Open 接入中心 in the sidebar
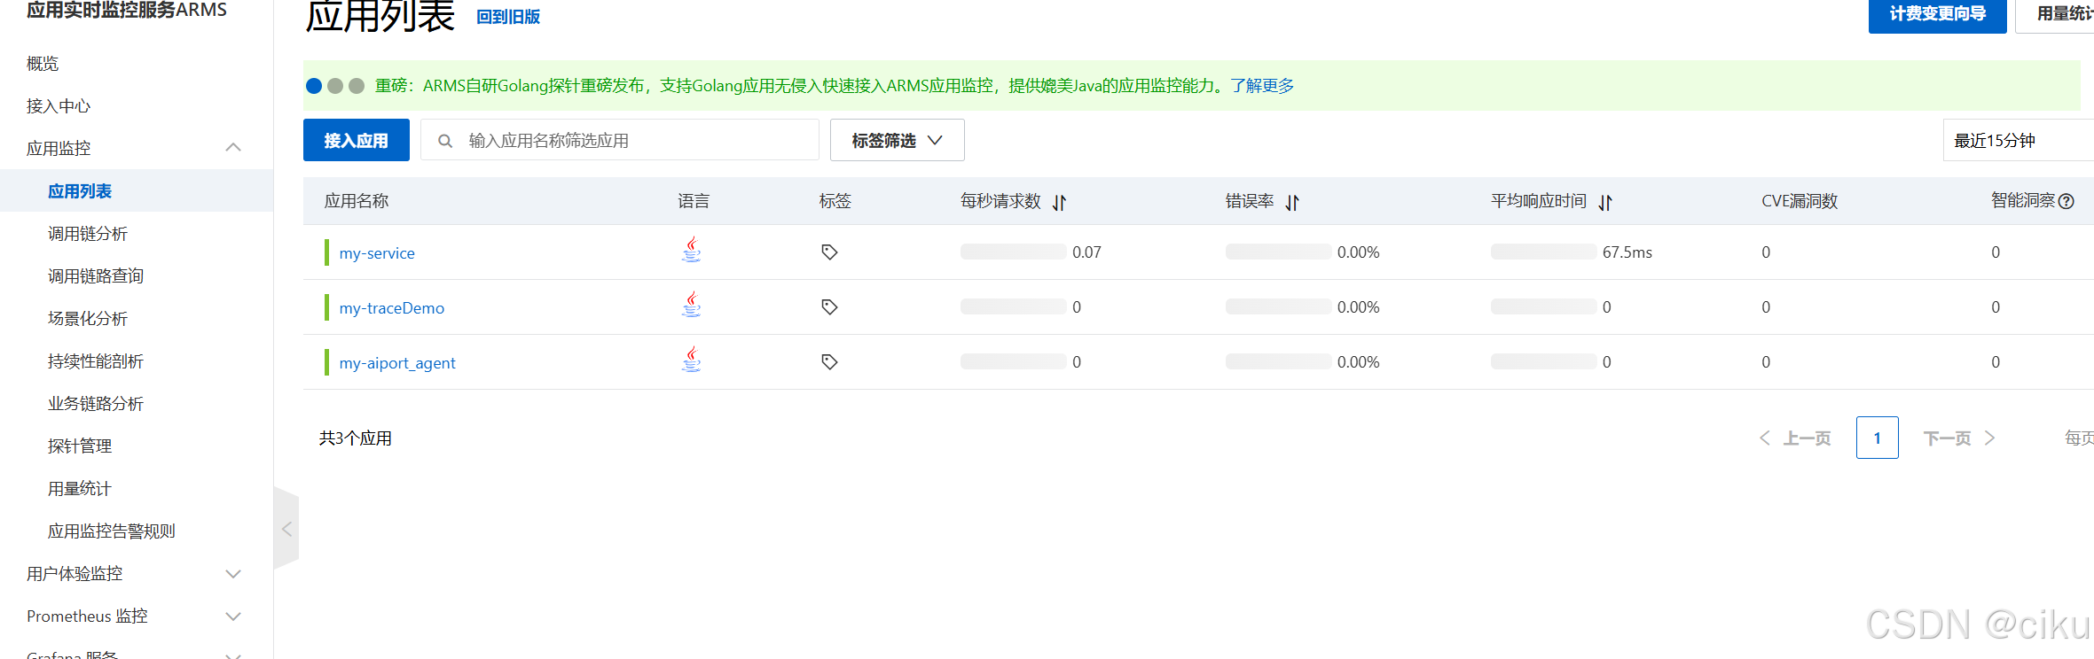Screen dimensions: 2094x659 pos(59,106)
